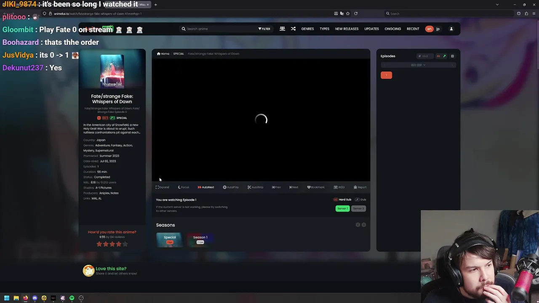Start a W2G watch-together session
Screen dimensions: 539x303
point(339,187)
